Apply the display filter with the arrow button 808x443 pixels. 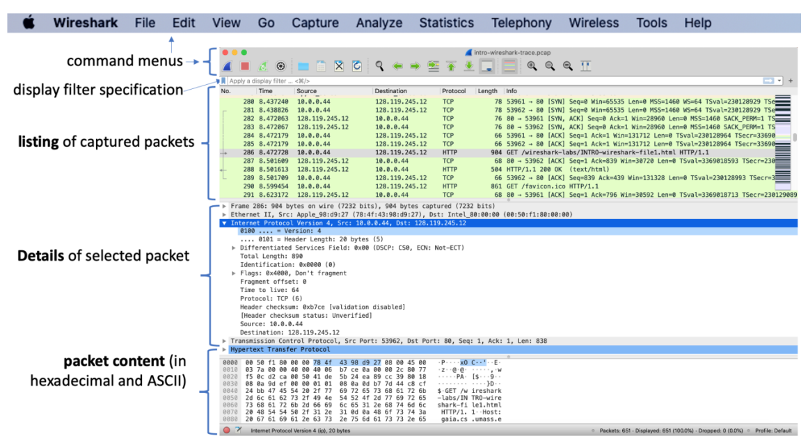point(768,81)
